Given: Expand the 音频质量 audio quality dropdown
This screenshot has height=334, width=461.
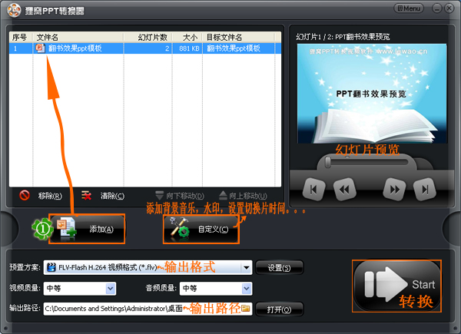Looking at the screenshot, I should (x=247, y=289).
